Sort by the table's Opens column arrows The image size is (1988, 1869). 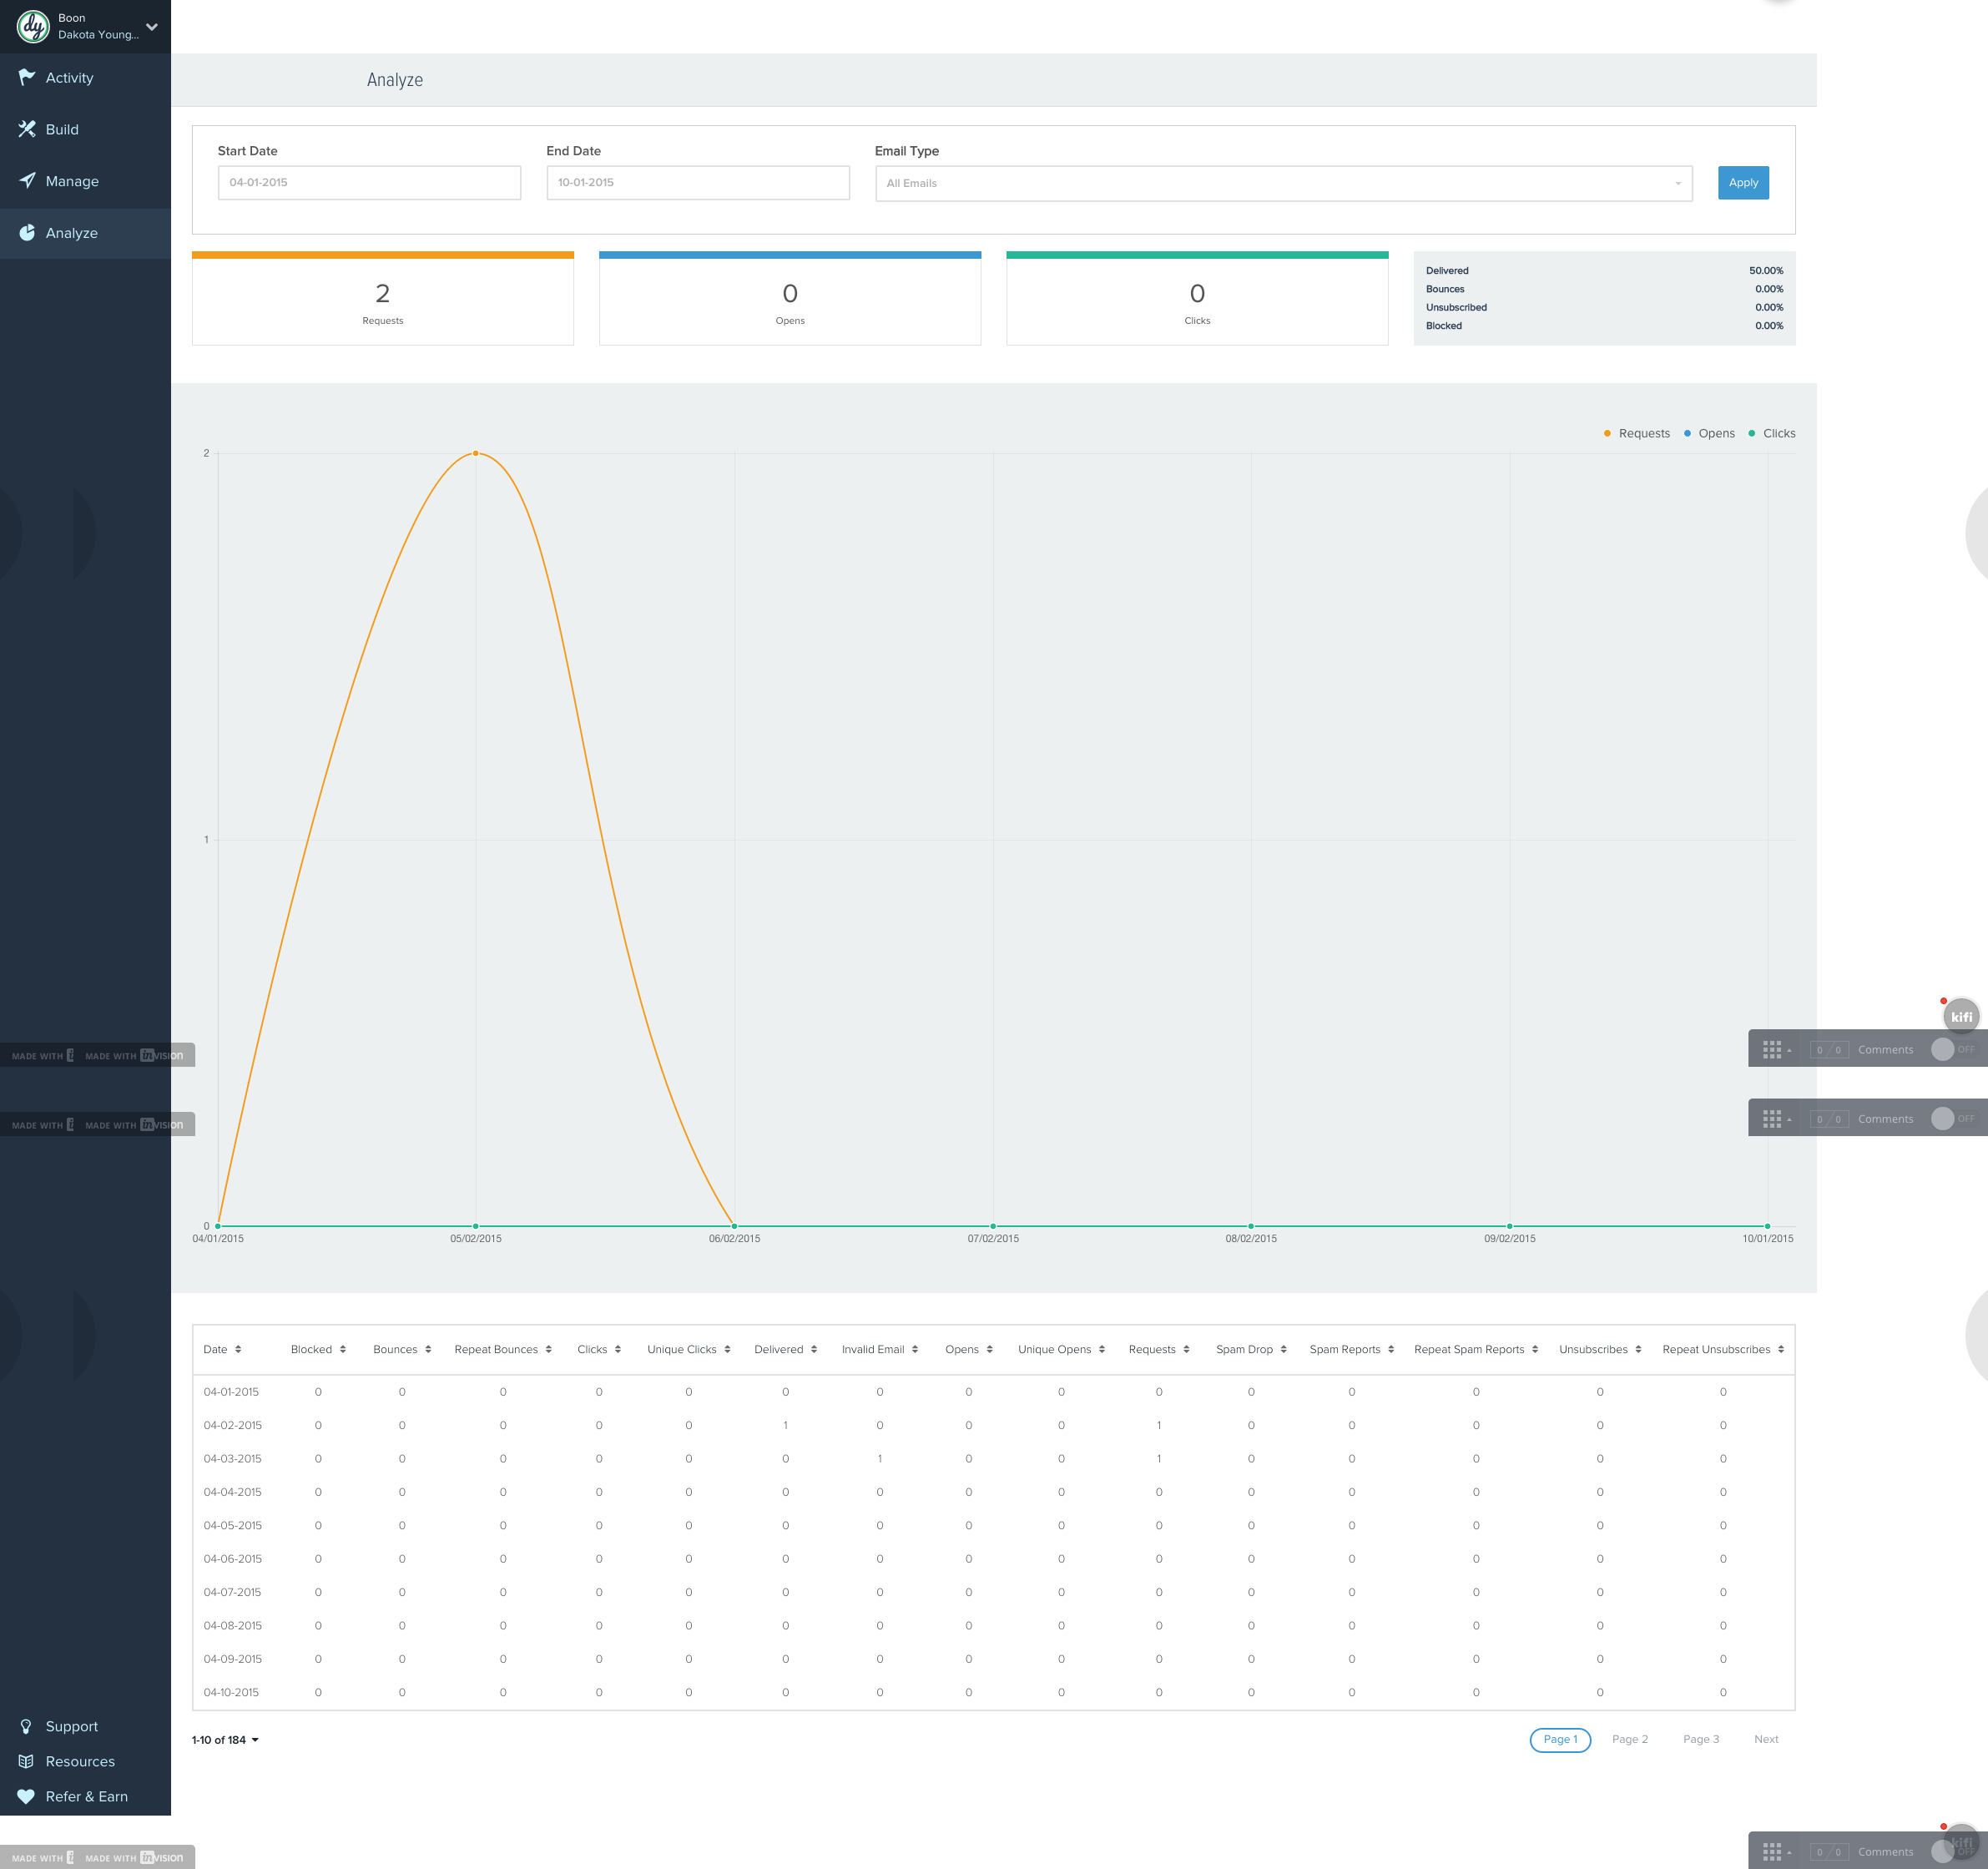coord(990,1349)
